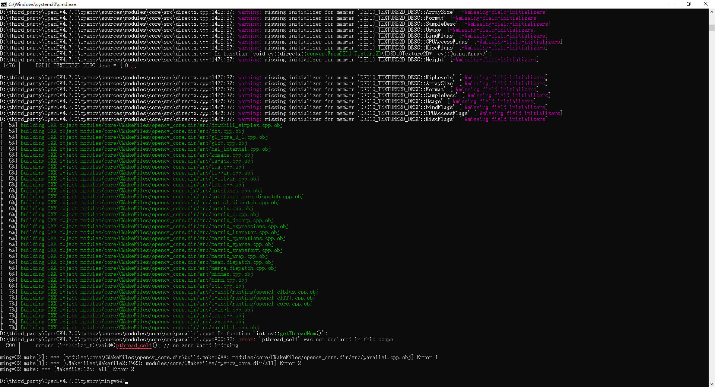Click the build line for matrix_operations.cpp.obj
Screen dimensions: 715x387
[143, 238]
